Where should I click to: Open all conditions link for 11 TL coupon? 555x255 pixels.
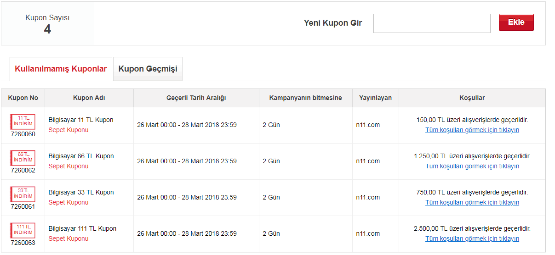tap(472, 130)
